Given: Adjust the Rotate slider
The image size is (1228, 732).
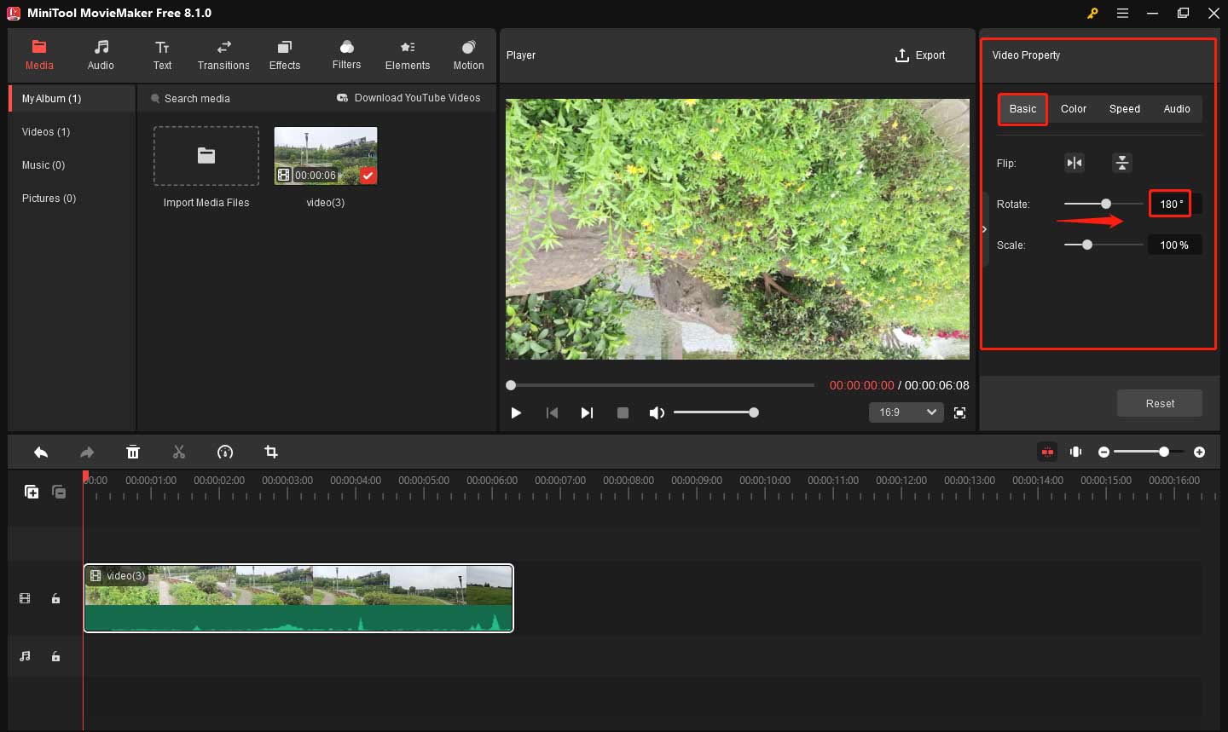Looking at the screenshot, I should 1103,204.
